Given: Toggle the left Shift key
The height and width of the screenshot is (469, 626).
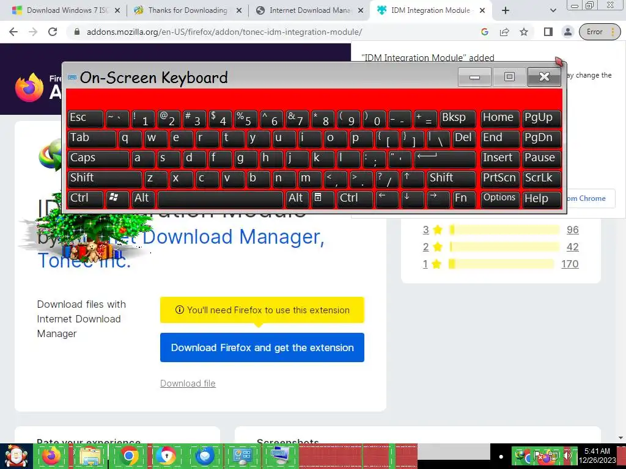Looking at the screenshot, I should (x=104, y=179).
